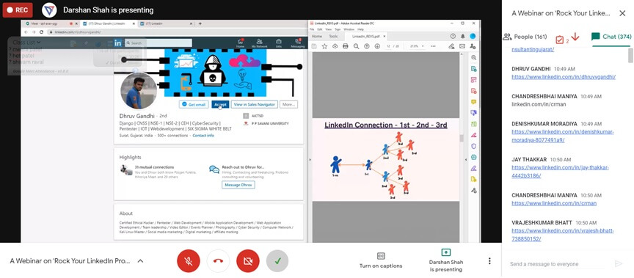This screenshot has width=634, height=278.
Task: Click the green checkmark attendance button
Action: coord(277,261)
